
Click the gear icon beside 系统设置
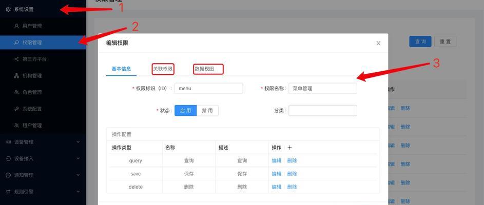8,10
